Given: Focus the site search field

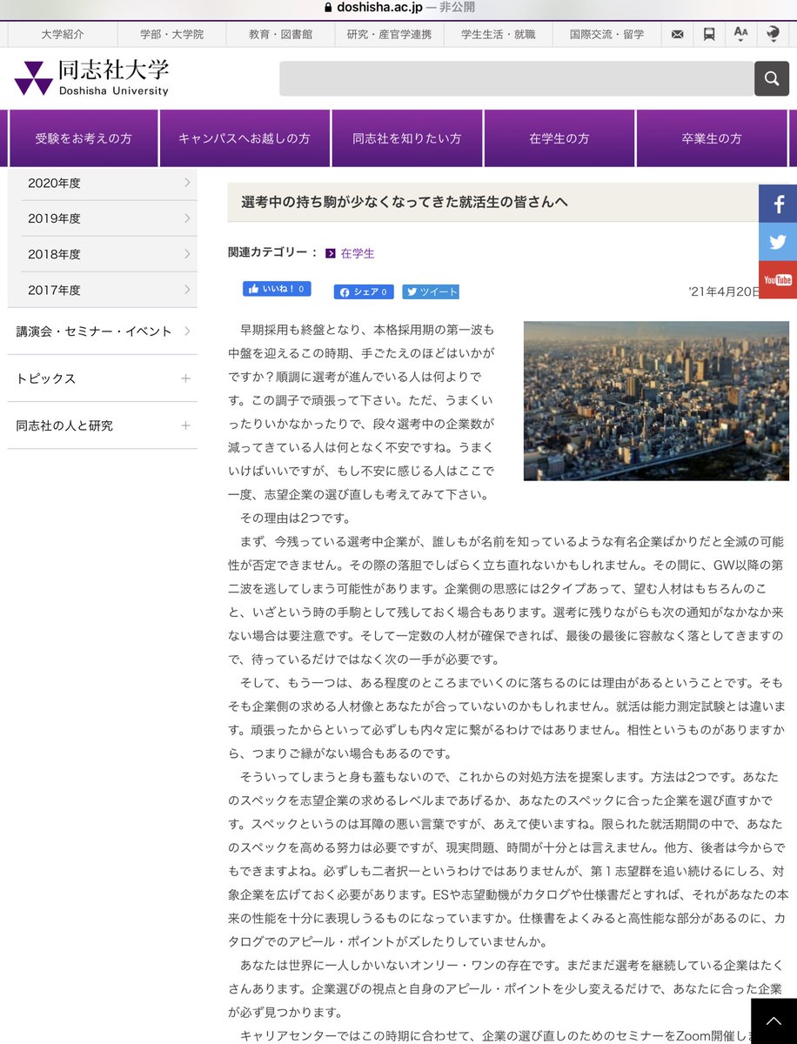Looking at the screenshot, I should point(516,78).
